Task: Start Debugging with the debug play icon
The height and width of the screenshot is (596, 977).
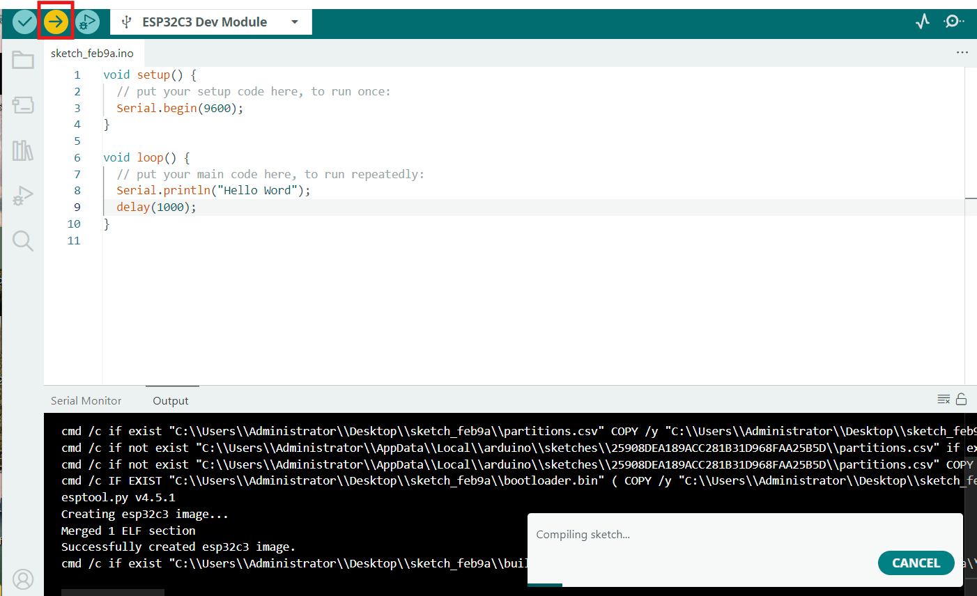Action: coord(87,22)
